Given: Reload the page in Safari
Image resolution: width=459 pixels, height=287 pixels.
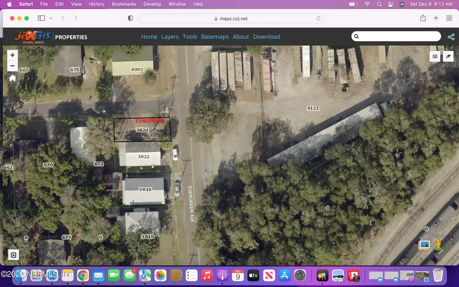Looking at the screenshot, I should pyautogui.click(x=318, y=18).
